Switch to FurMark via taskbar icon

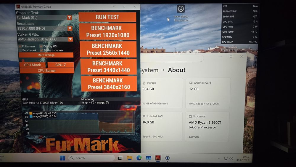[x=158, y=158]
